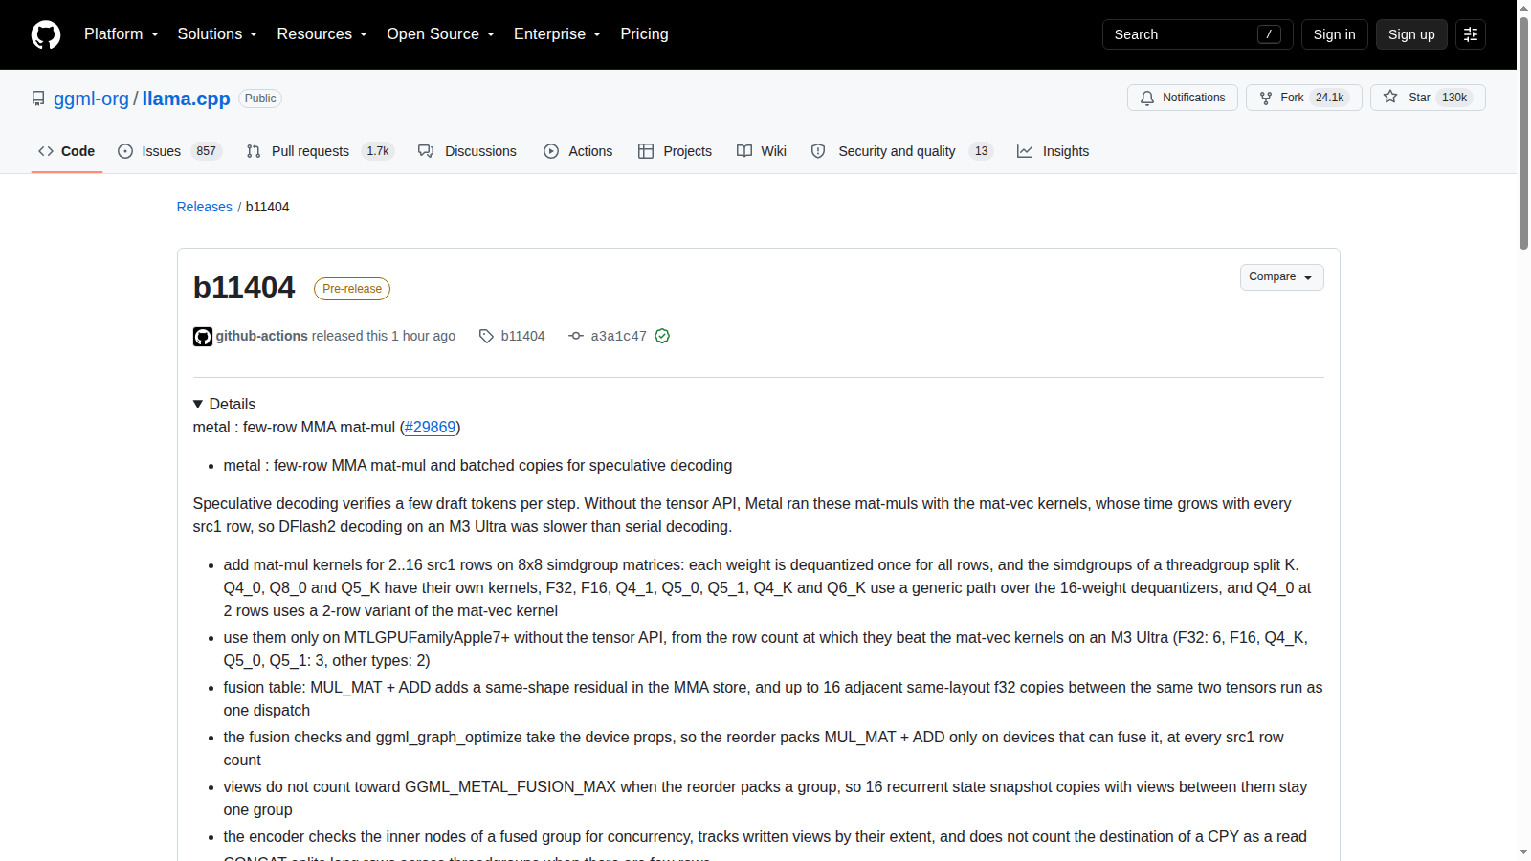Click the GitHub logo icon
The width and height of the screenshot is (1531, 861).
pyautogui.click(x=46, y=34)
